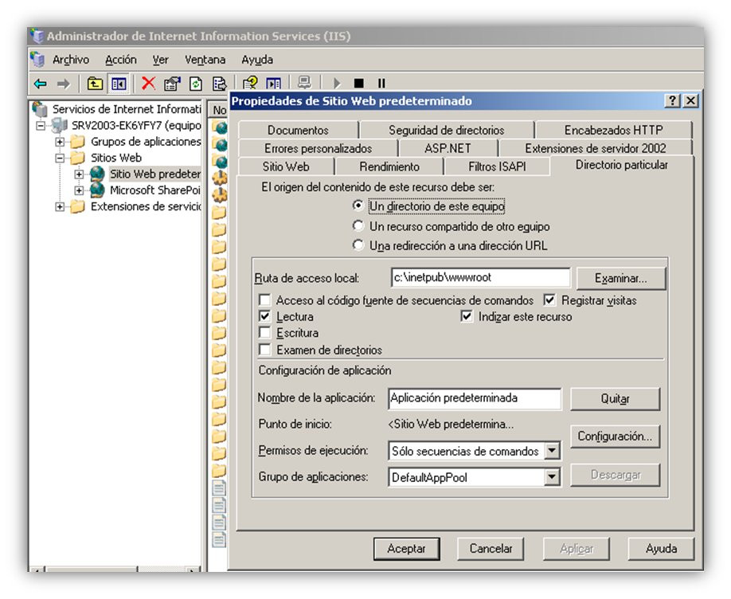Select the Filtros ISAPI tab

tap(497, 166)
